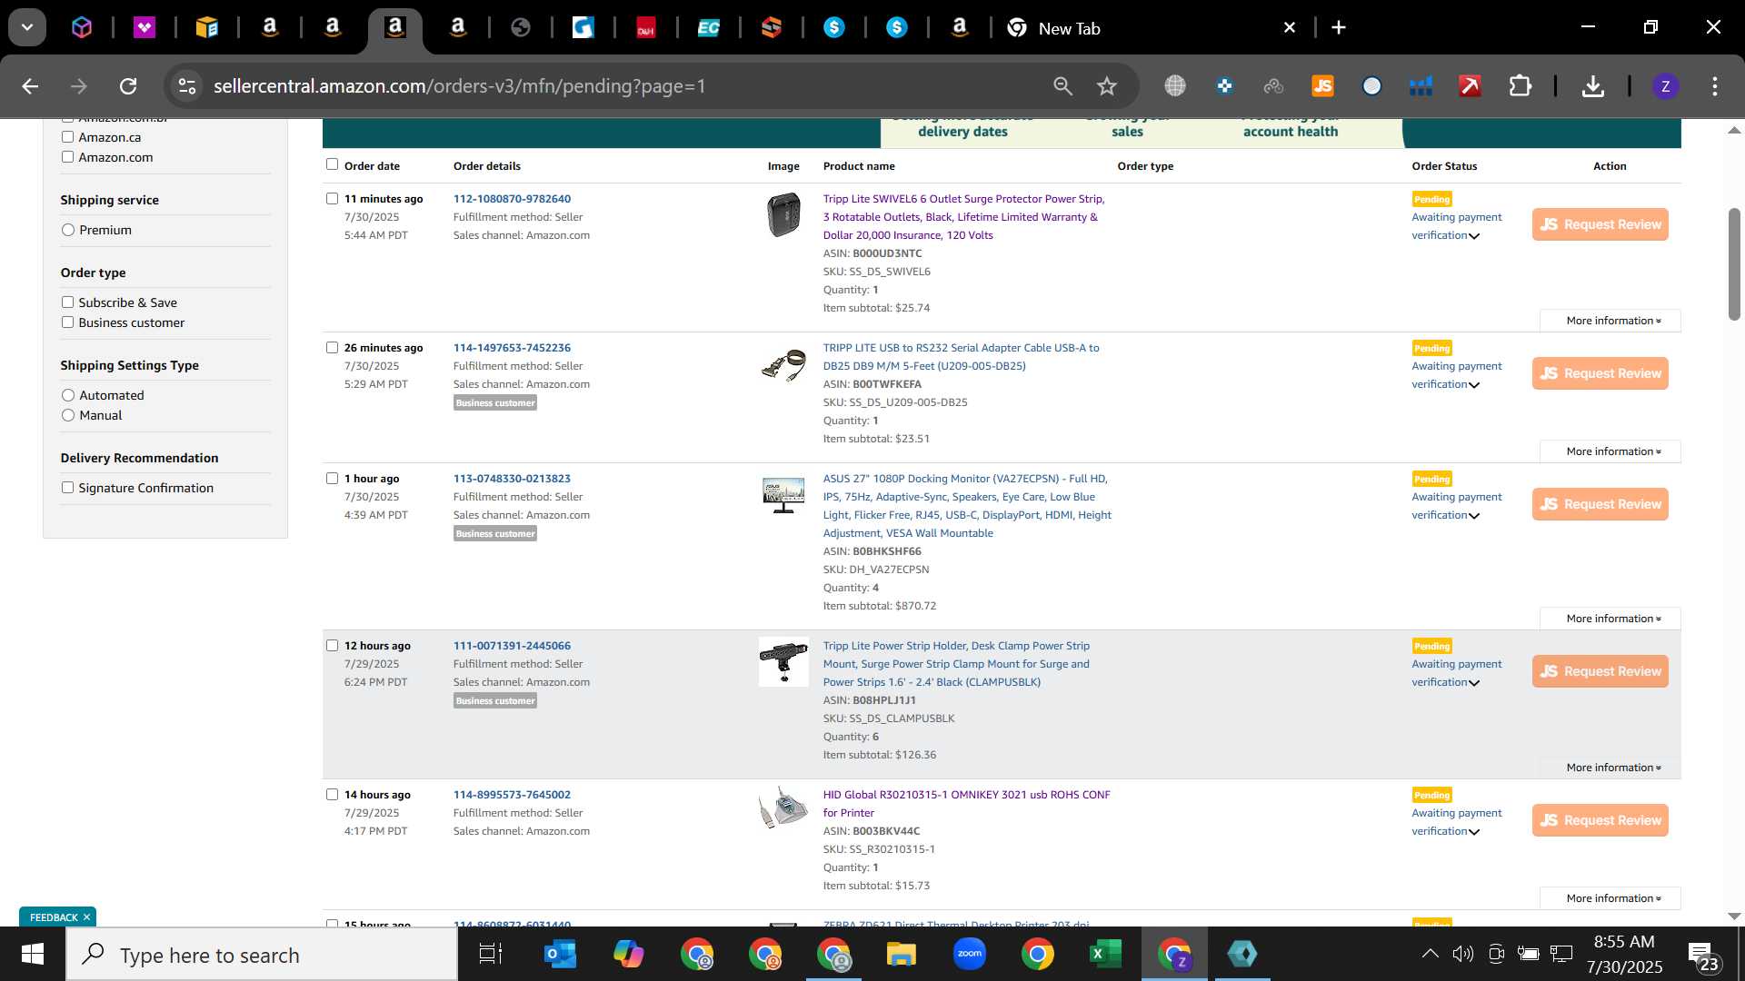Reload the Seller Central page
This screenshot has width=1745, height=981.
click(x=128, y=86)
